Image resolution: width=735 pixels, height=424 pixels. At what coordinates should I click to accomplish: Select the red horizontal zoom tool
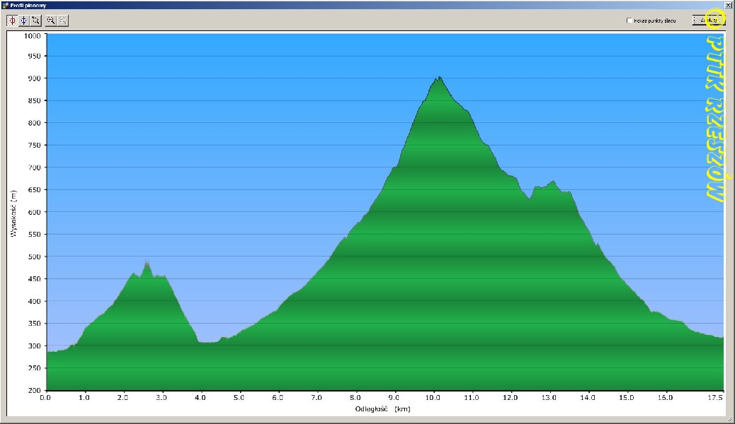click(x=12, y=20)
